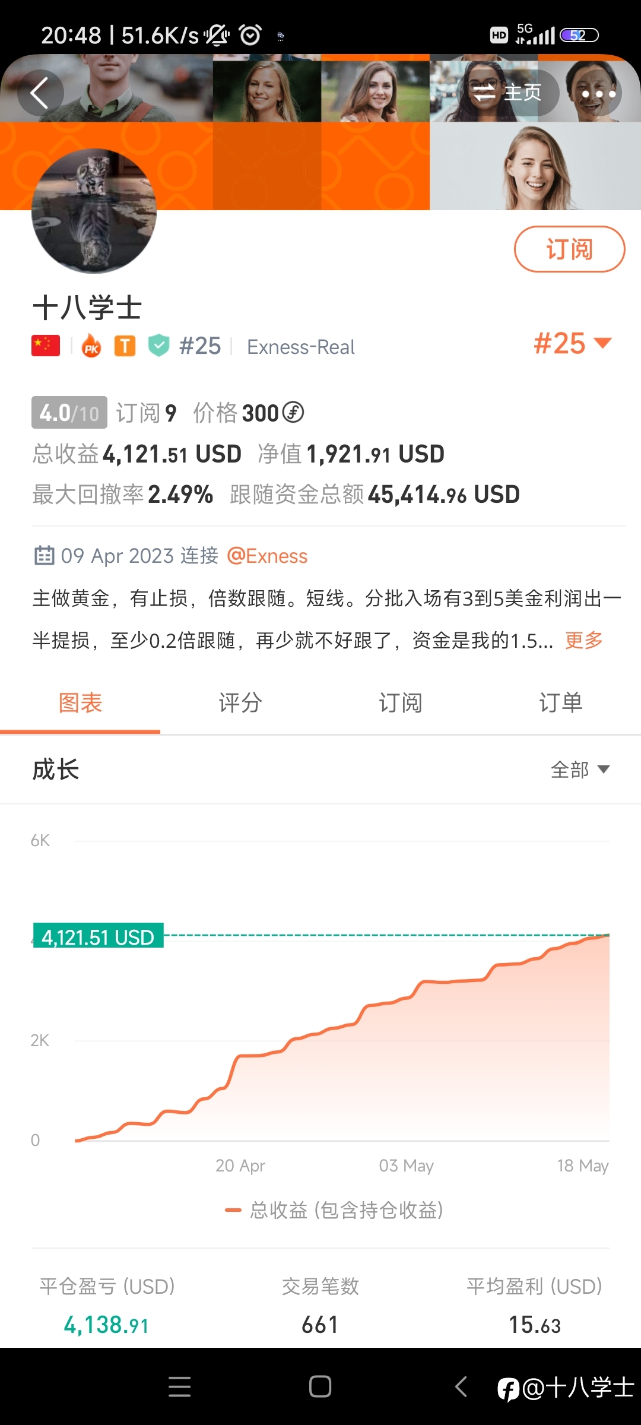Click the 订阅 subscribe button

point(569,249)
